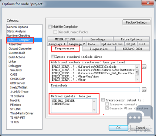Select Static Analysis category
Viewport: 156px width, 136px height.
pos(16,31)
